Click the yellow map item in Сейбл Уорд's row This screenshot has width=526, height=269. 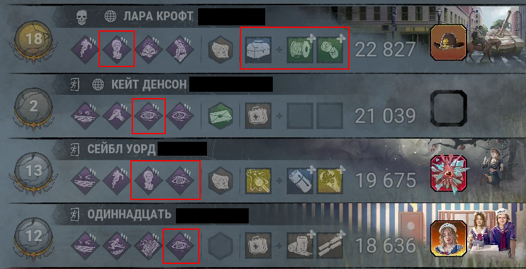pyautogui.click(x=258, y=180)
